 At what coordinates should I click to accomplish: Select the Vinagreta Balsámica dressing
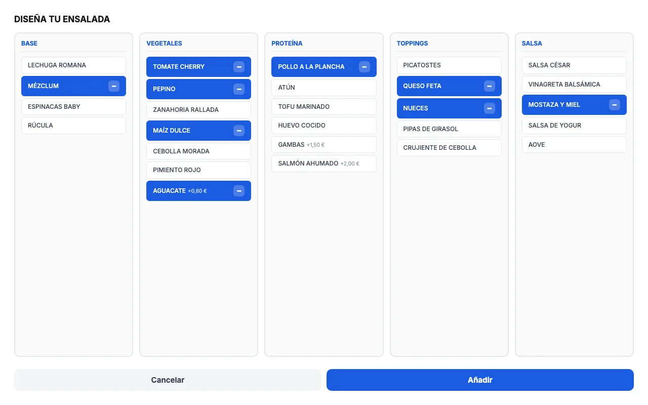tap(574, 85)
